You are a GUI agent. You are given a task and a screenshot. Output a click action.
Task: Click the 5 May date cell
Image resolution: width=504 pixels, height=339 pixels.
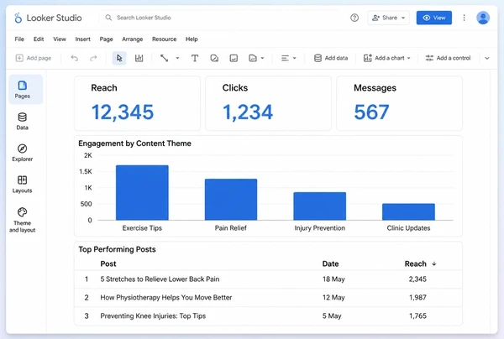coord(332,316)
